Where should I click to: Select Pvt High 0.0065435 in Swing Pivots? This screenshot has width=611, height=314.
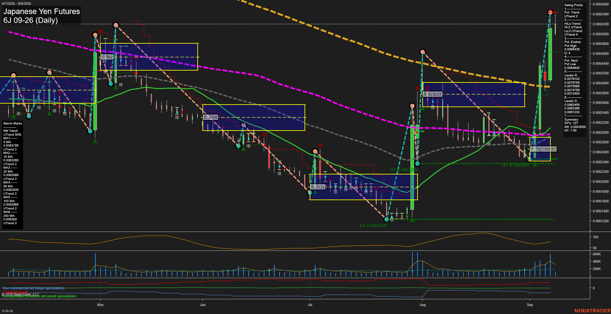pos(572,47)
